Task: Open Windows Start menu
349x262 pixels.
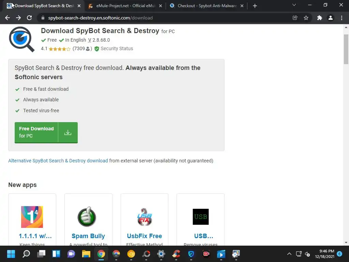Action: pos(11,254)
